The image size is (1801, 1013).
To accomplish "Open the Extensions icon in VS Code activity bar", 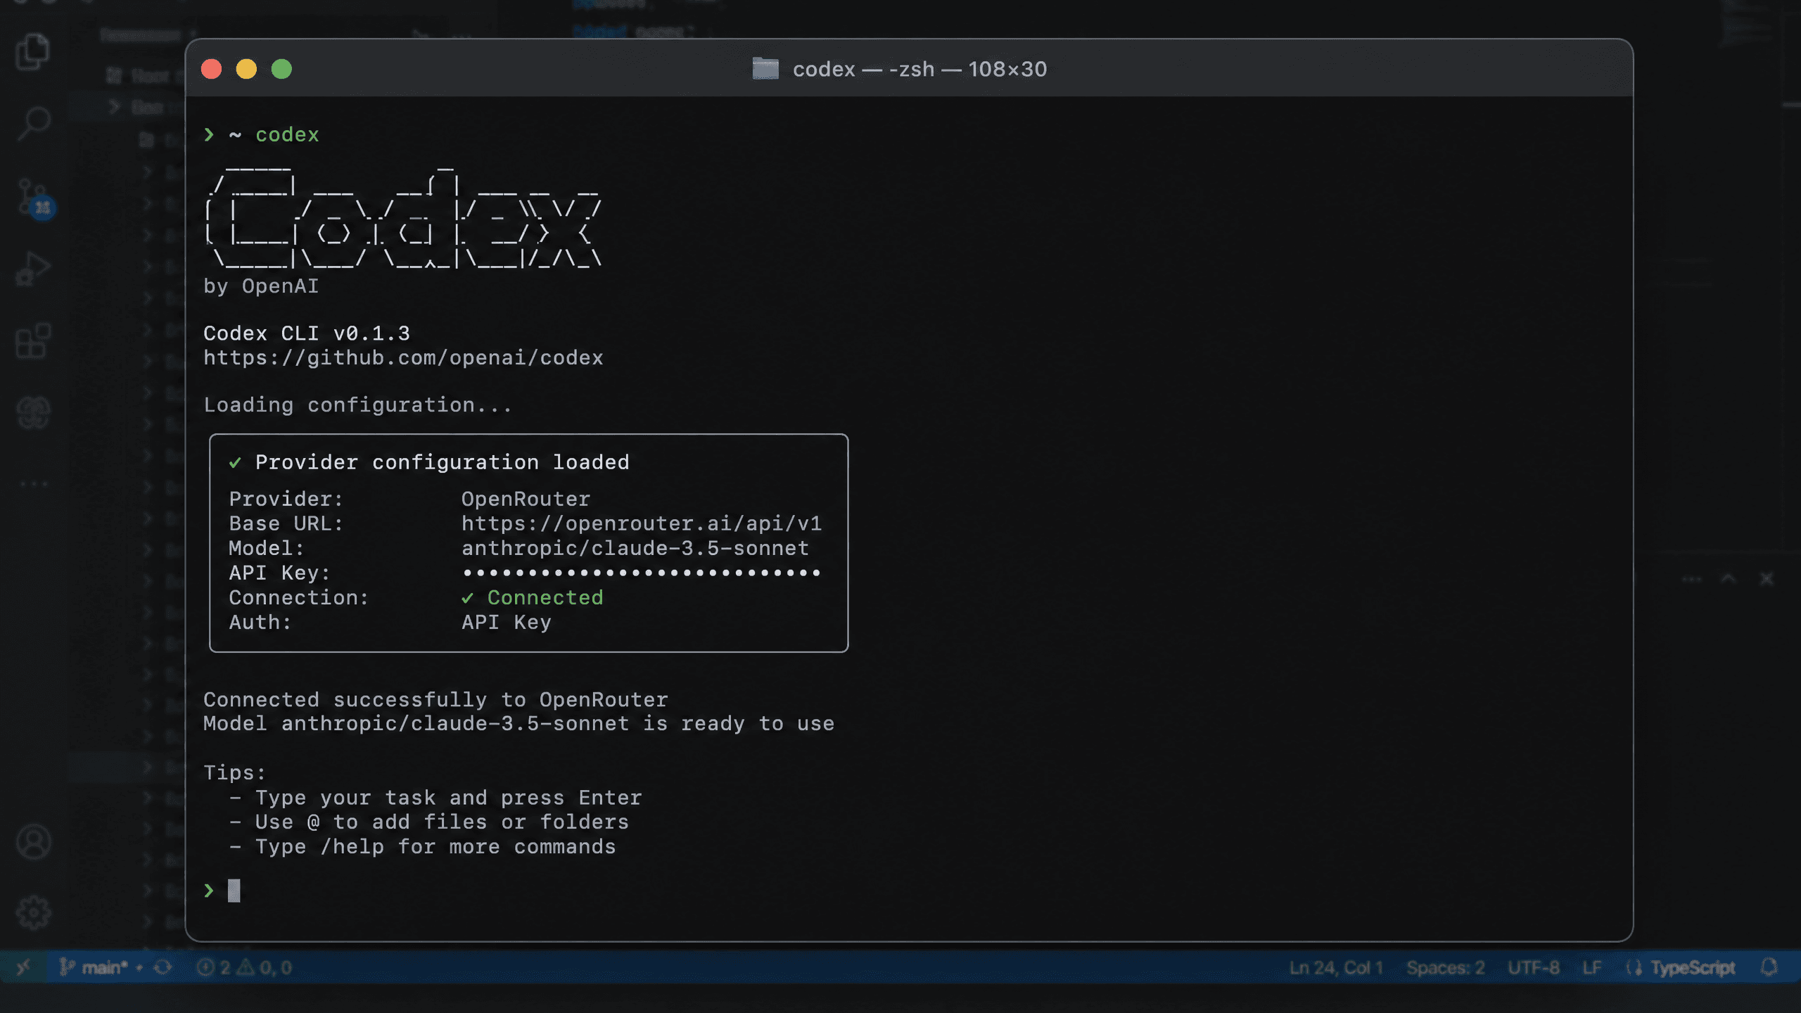I will point(33,341).
